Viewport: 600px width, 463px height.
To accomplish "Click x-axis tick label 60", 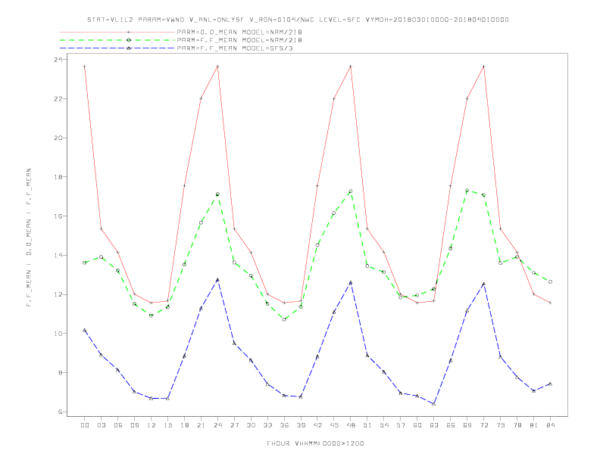I will [x=417, y=425].
